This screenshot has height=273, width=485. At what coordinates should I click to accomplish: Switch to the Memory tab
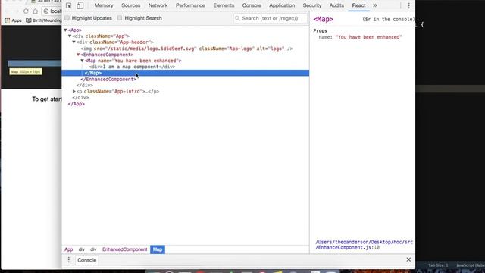(x=104, y=5)
